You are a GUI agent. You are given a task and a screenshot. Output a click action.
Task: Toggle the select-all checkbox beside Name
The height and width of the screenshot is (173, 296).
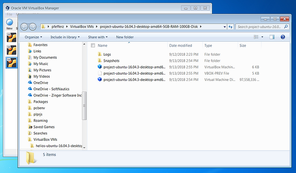click(93, 45)
